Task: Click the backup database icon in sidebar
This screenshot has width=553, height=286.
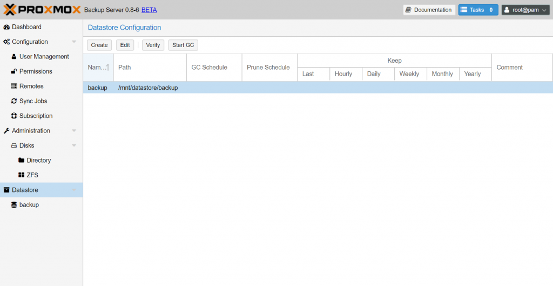Action: pyautogui.click(x=14, y=205)
